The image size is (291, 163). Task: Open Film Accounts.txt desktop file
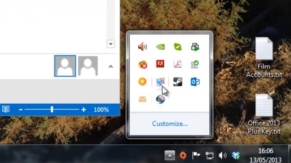(264, 58)
